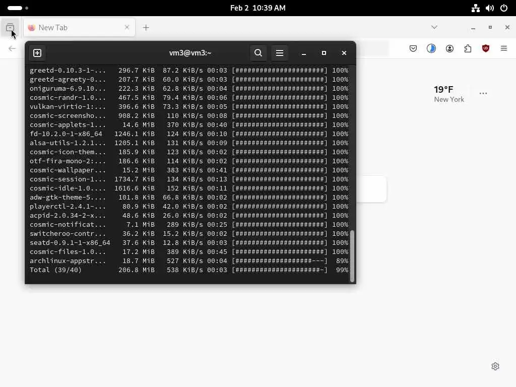Click the seatd-0.9.1-1-x86_64 line

189,243
